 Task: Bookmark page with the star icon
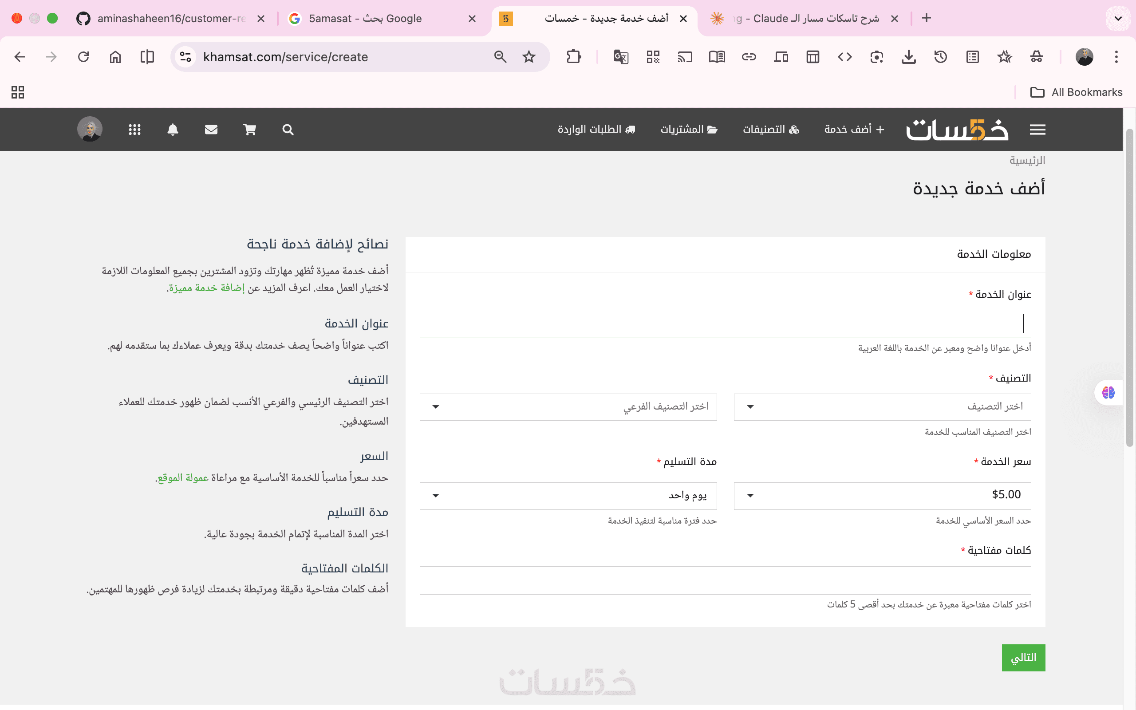click(529, 57)
